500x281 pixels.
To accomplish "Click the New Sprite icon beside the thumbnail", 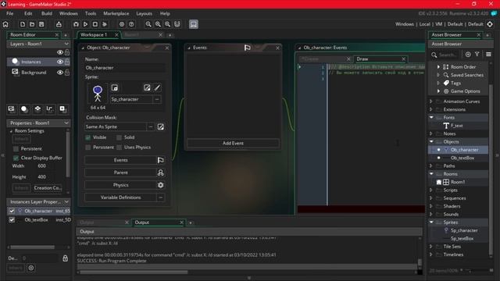I will click(x=115, y=87).
